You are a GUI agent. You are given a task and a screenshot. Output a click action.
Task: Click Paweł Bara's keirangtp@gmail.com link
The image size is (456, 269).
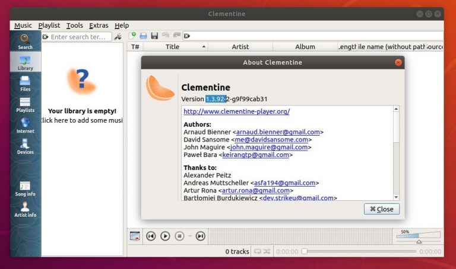(255, 155)
